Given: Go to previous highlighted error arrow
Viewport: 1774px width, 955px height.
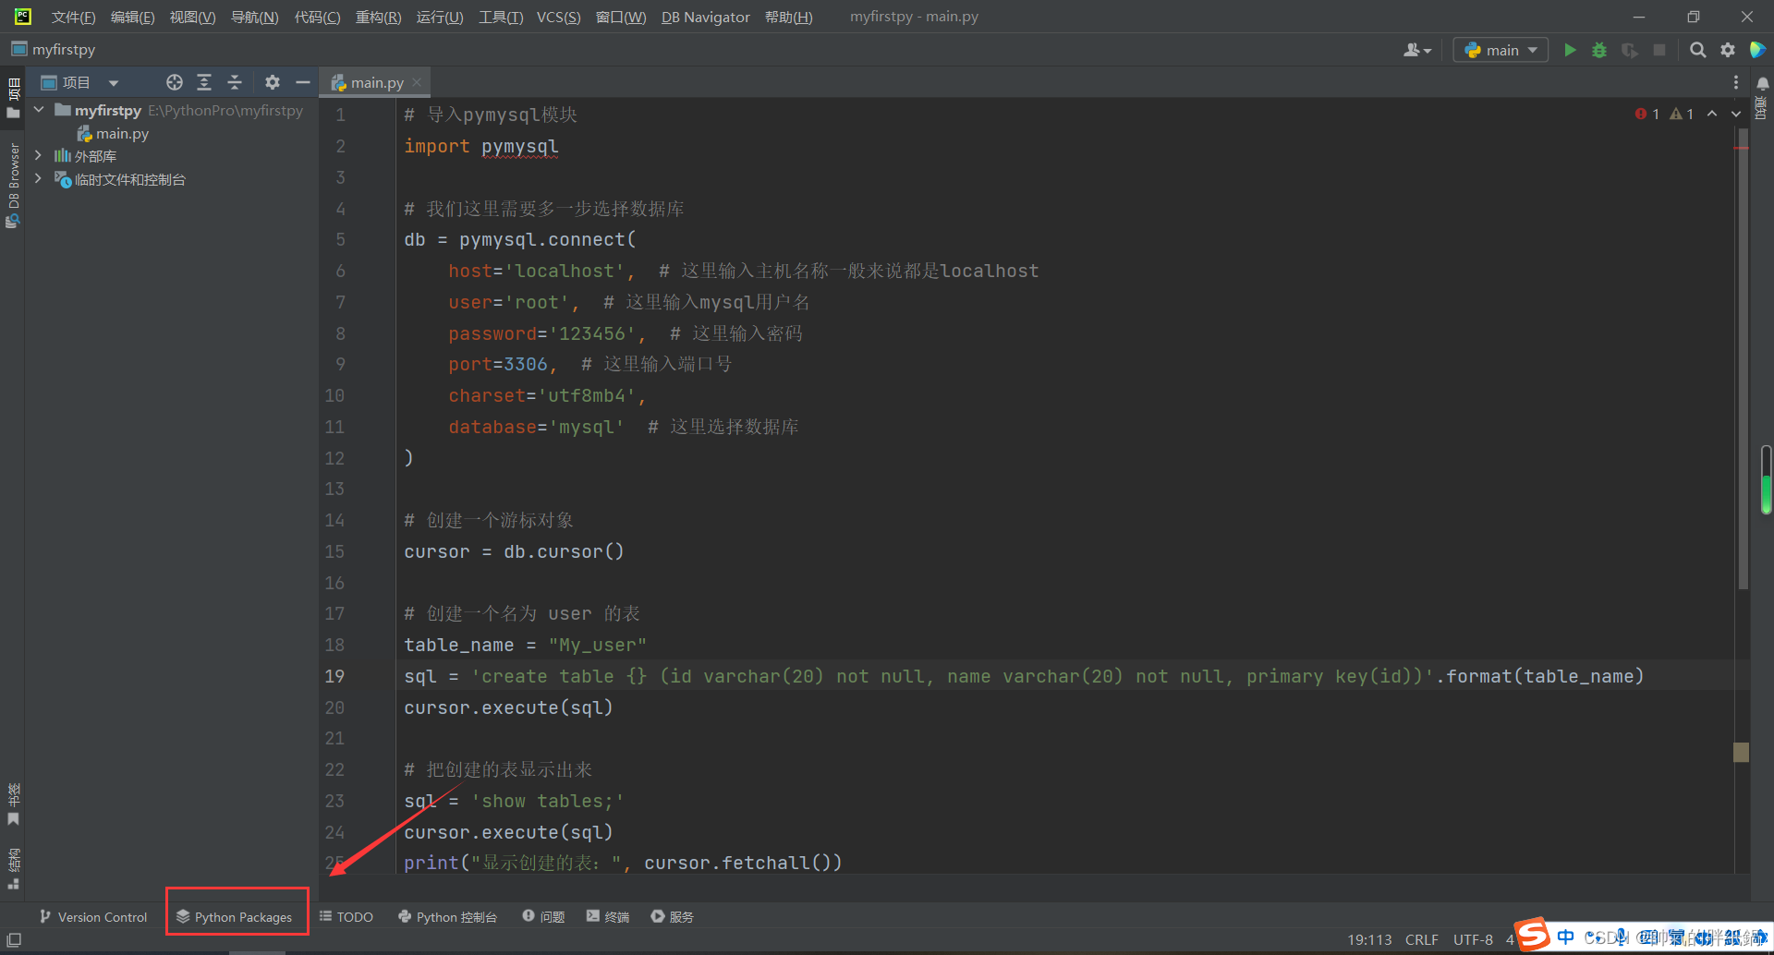Looking at the screenshot, I should (1712, 114).
